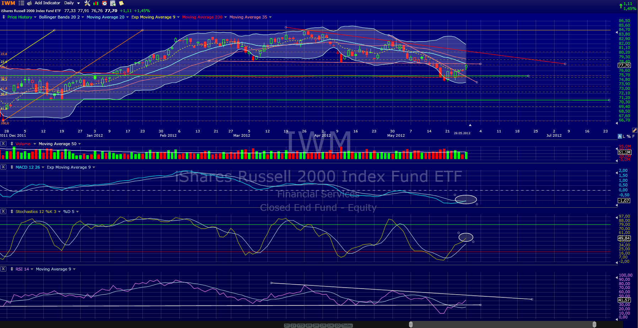The width and height of the screenshot is (638, 328).
Task: Open the yellow sticky note icon
Action: coord(121,3)
